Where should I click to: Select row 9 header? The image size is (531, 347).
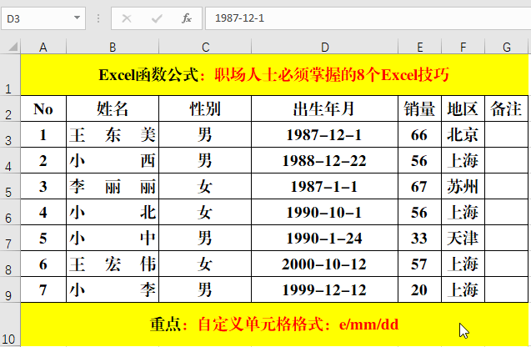(10, 289)
